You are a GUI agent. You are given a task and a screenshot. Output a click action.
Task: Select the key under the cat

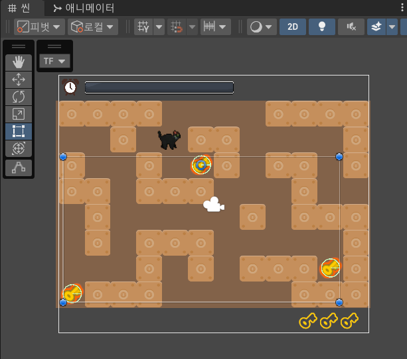click(201, 165)
